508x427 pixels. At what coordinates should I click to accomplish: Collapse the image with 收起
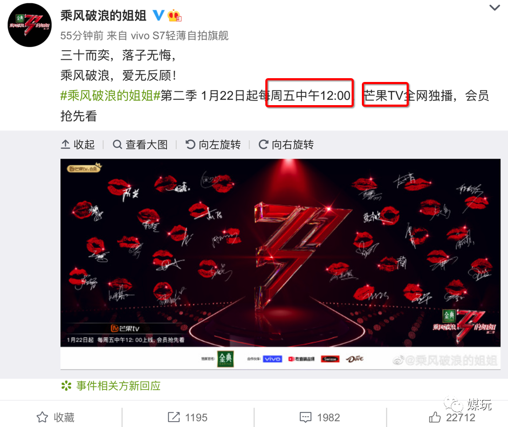78,144
